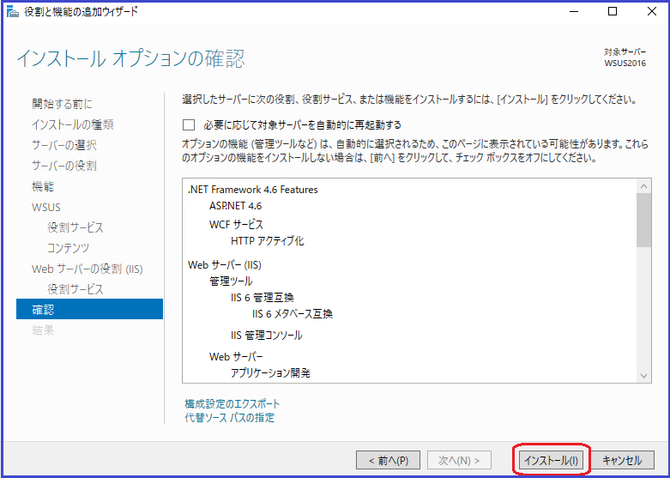Click the wizard title bar server icon
The image size is (670, 478).
pyautogui.click(x=13, y=11)
